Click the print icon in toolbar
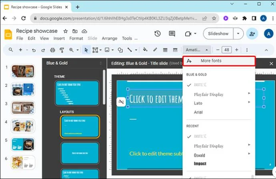This screenshot has height=179, width=276. 52,50
